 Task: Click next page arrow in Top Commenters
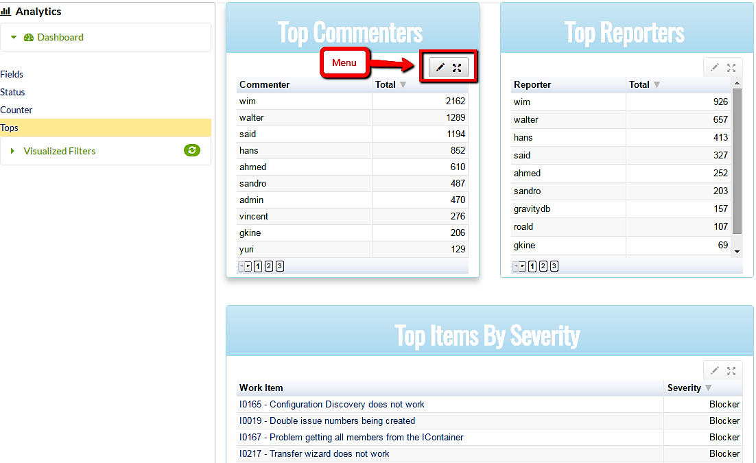tap(248, 266)
